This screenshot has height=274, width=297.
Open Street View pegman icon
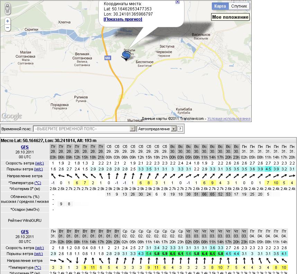click(8, 9)
